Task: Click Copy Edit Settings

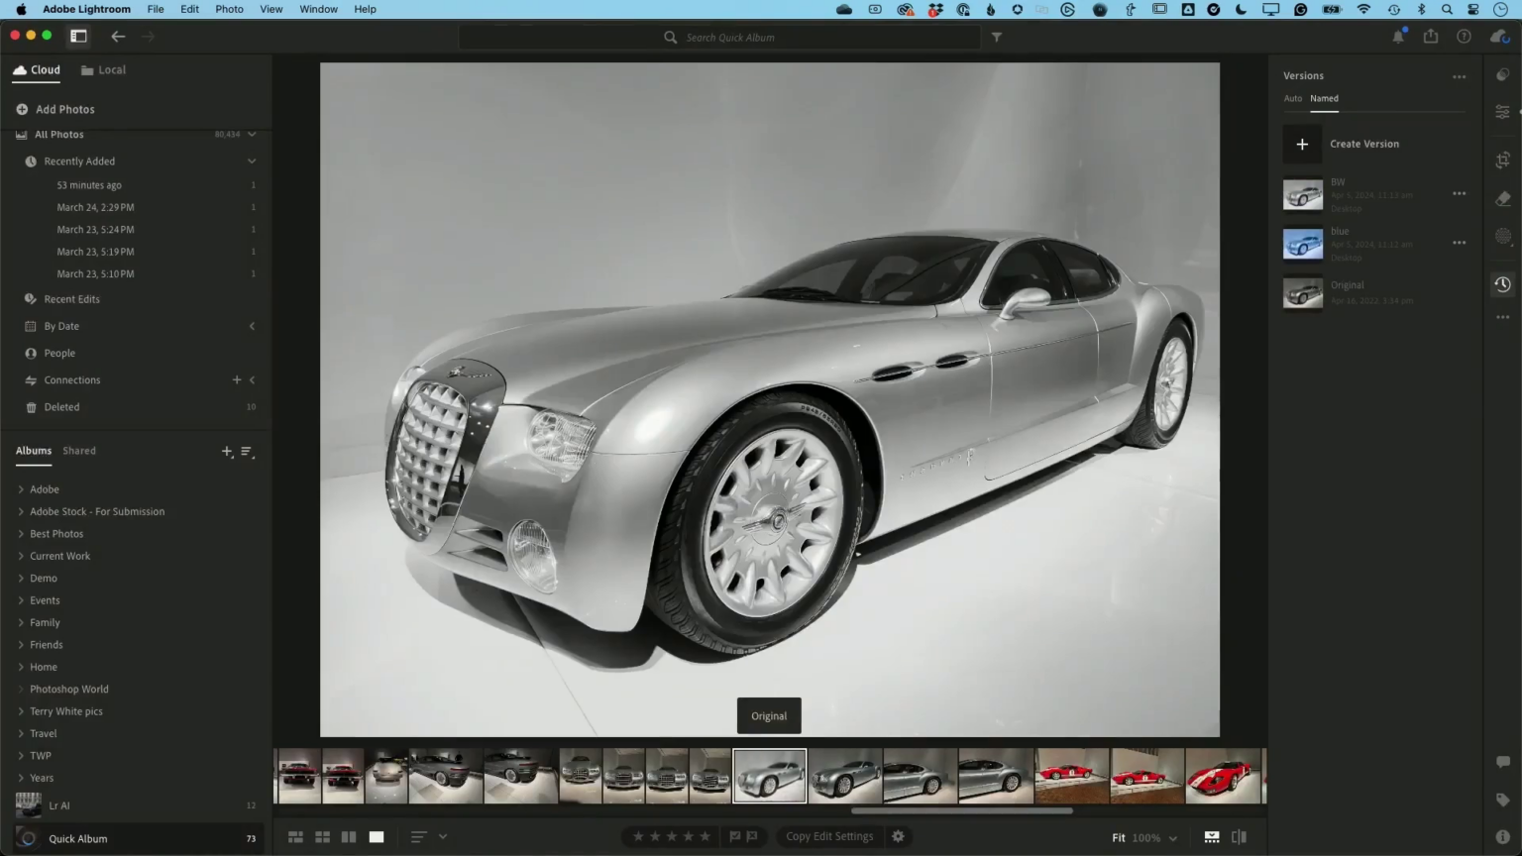Action: [x=829, y=836]
